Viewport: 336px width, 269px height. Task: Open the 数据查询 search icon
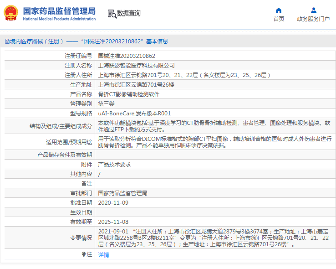tap(112, 14)
